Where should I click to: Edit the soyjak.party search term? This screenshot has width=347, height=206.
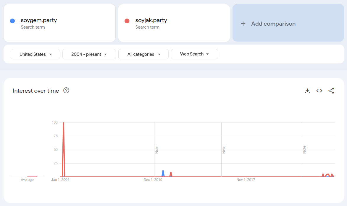(151, 20)
